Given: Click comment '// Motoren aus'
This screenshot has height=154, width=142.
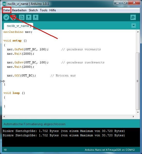Looking at the screenshot, I should [63, 75].
